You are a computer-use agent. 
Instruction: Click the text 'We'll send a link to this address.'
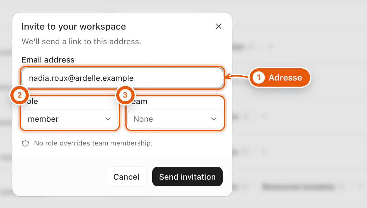pyautogui.click(x=81, y=41)
